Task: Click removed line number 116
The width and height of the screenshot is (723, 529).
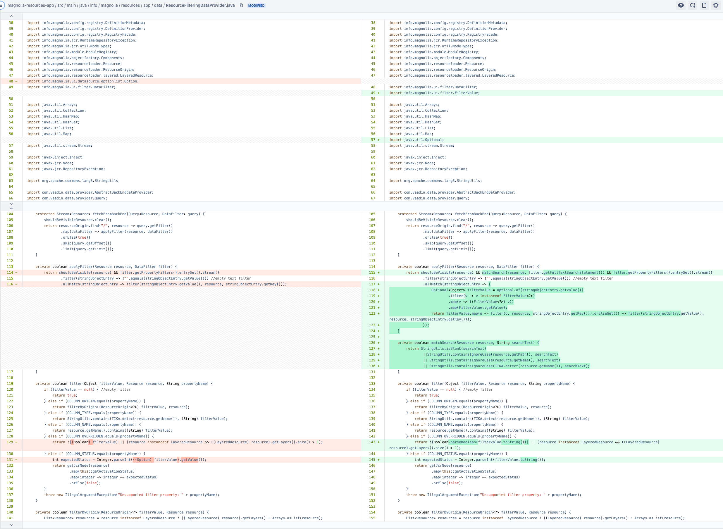Action: (10, 284)
